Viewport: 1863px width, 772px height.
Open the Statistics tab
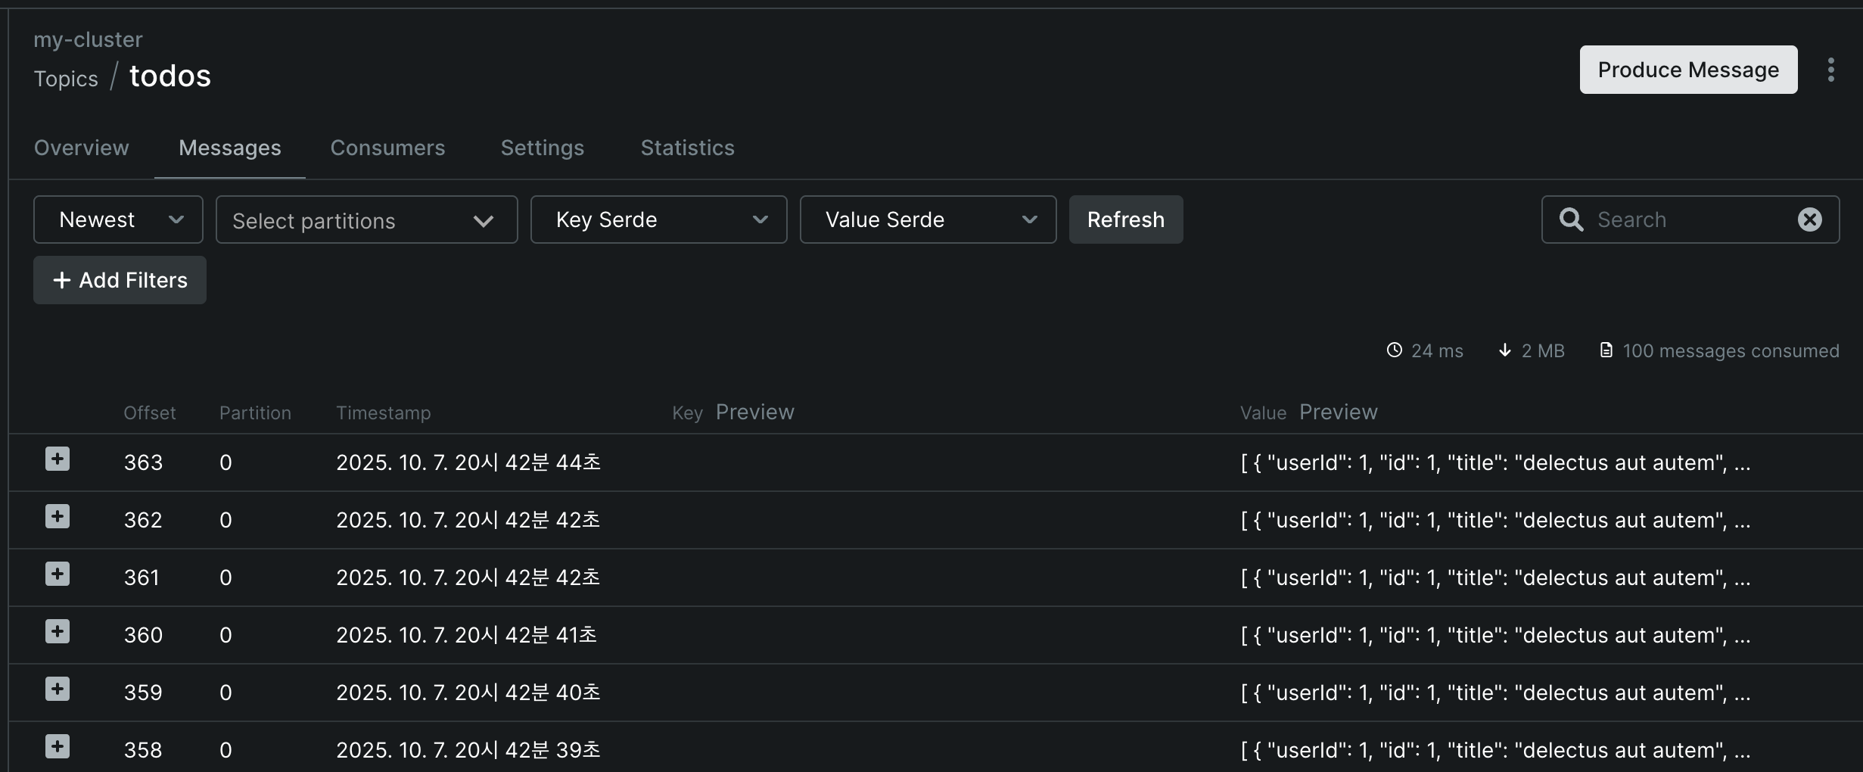[687, 148]
